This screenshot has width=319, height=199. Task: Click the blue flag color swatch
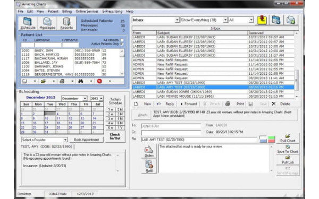tap(263, 139)
